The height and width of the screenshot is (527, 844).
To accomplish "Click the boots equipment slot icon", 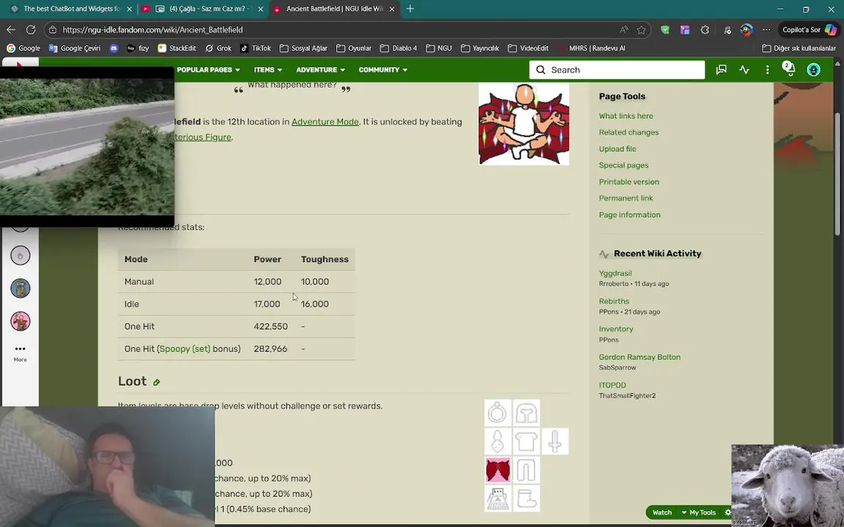I will [x=526, y=498].
